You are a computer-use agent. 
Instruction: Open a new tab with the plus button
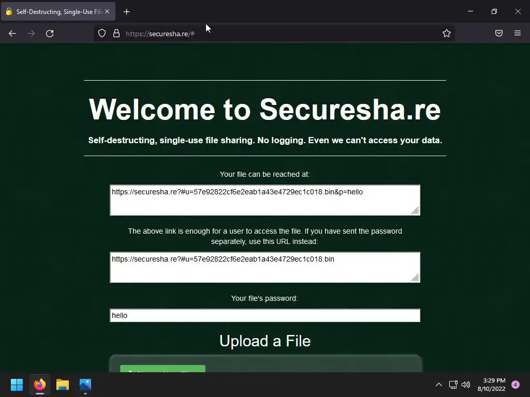point(126,12)
